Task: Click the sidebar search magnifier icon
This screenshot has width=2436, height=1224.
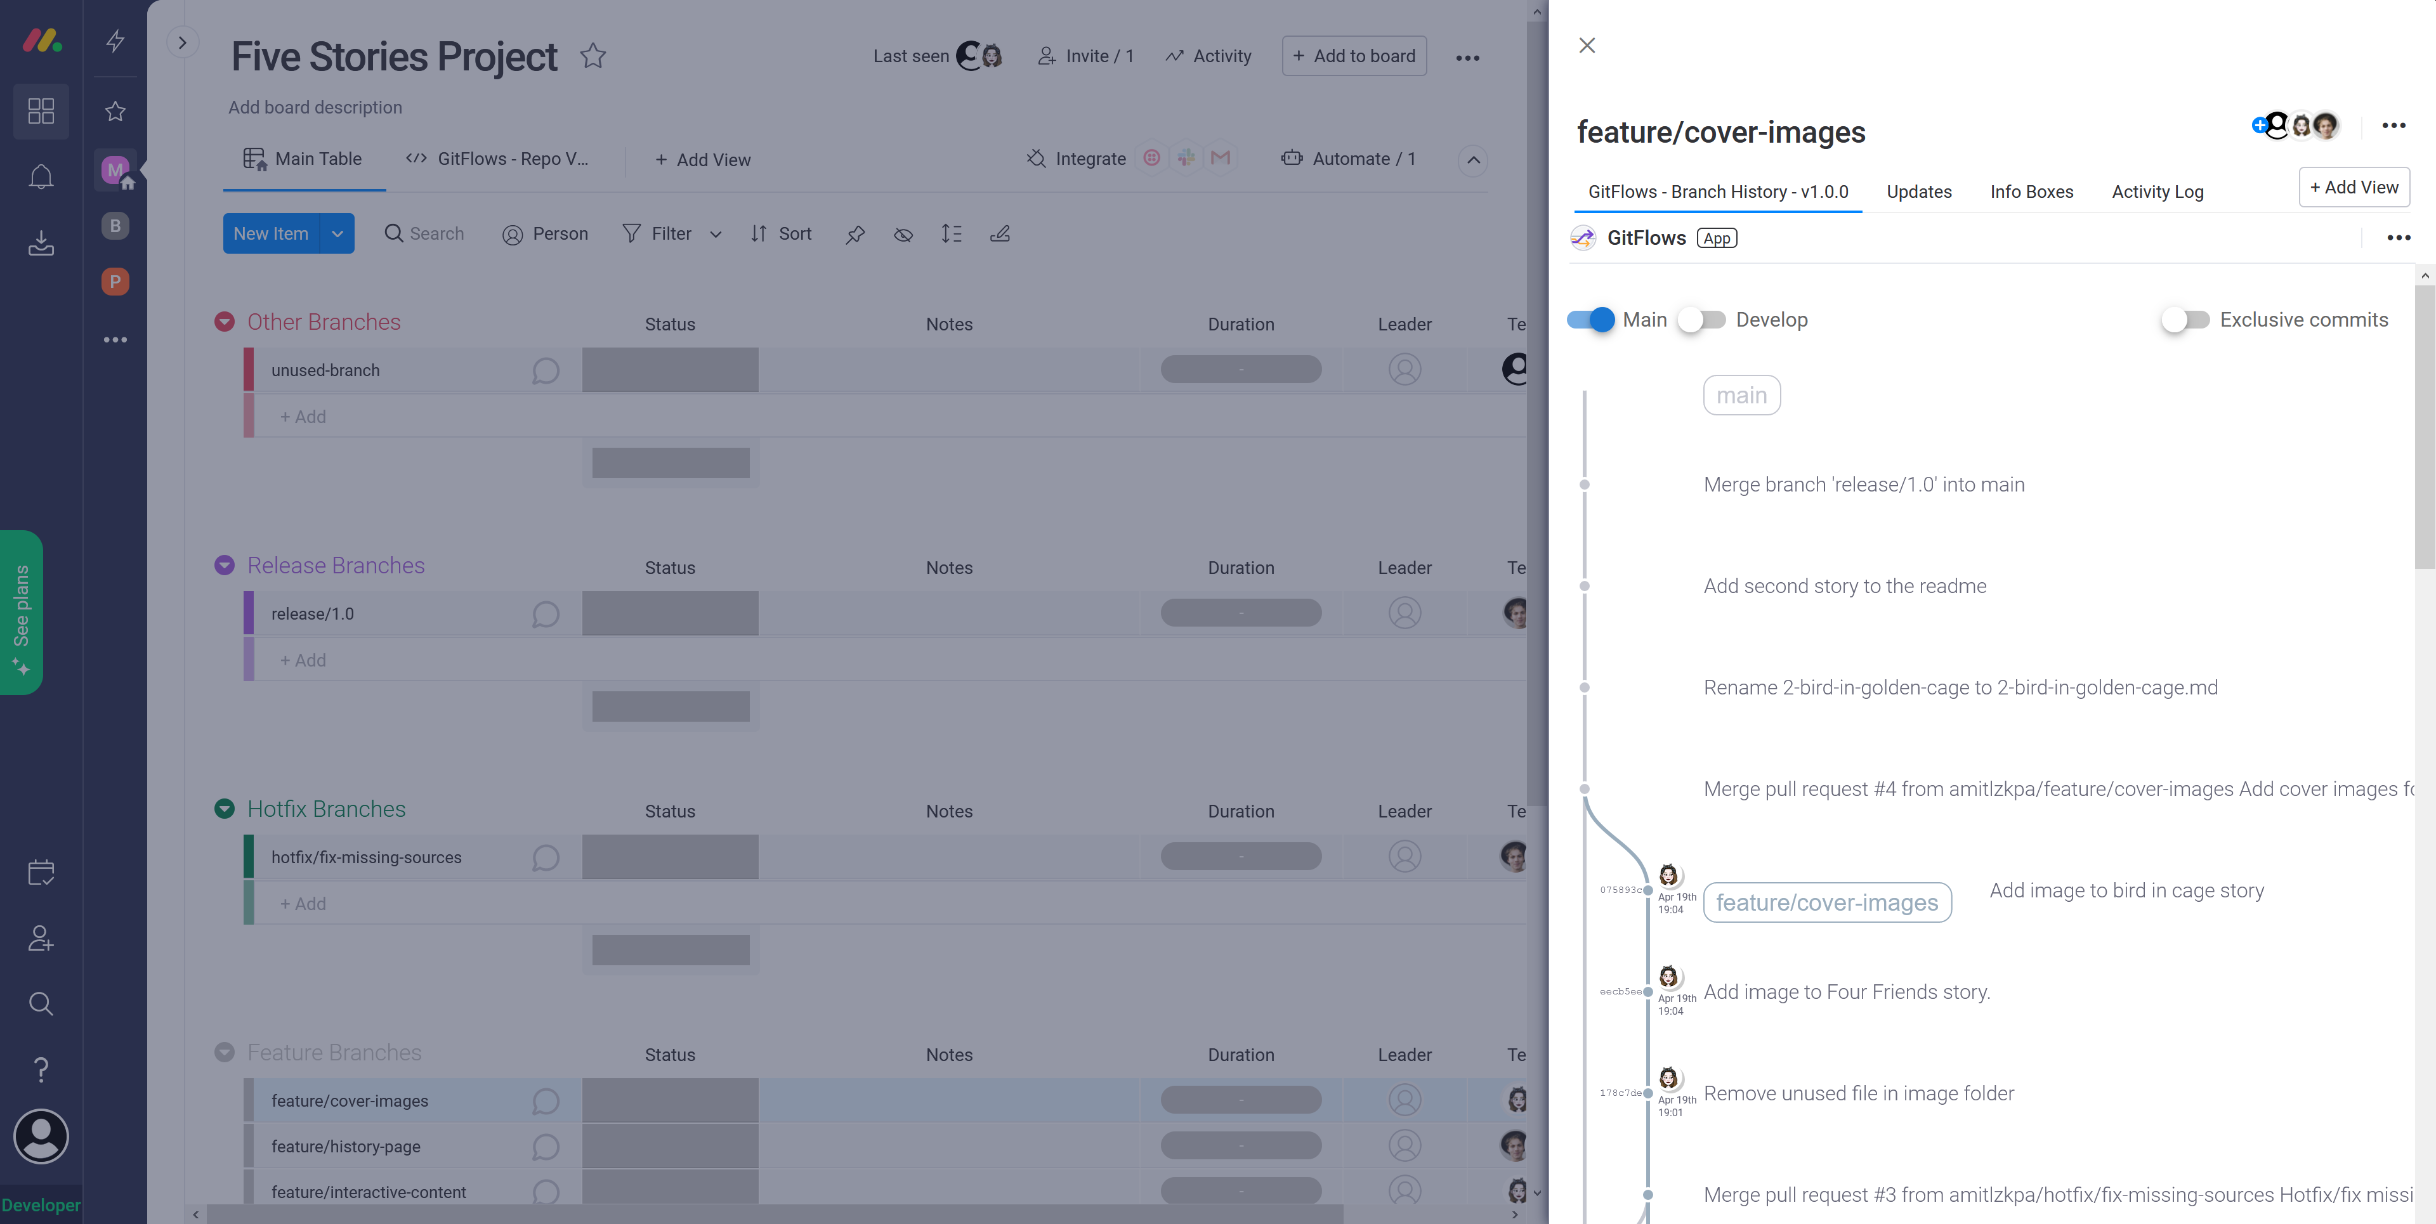Action: coord(41,1004)
